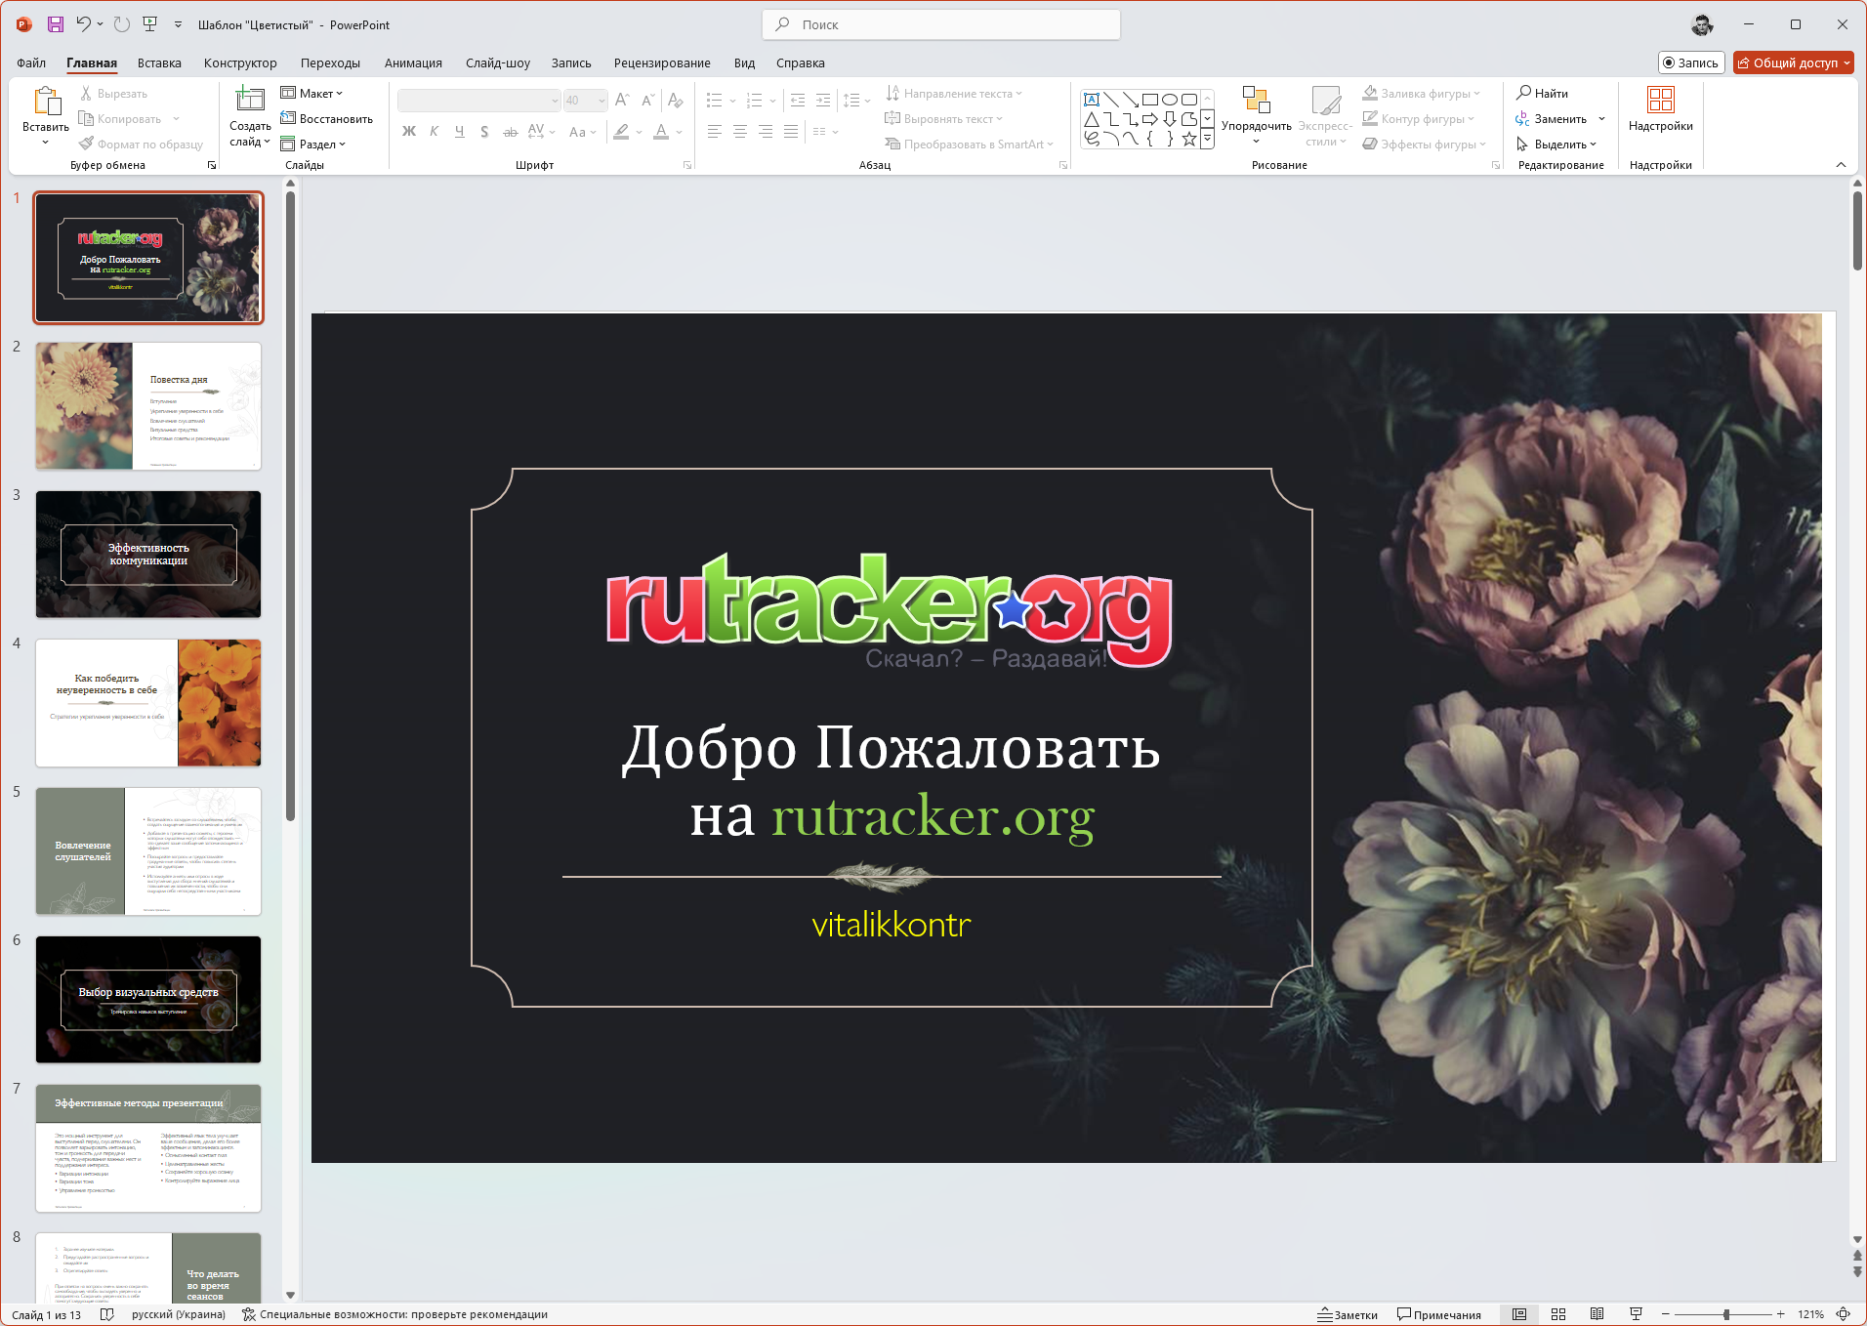Click the Arrange (Упорядочить) icon
The height and width of the screenshot is (1326, 1867).
pyautogui.click(x=1256, y=100)
